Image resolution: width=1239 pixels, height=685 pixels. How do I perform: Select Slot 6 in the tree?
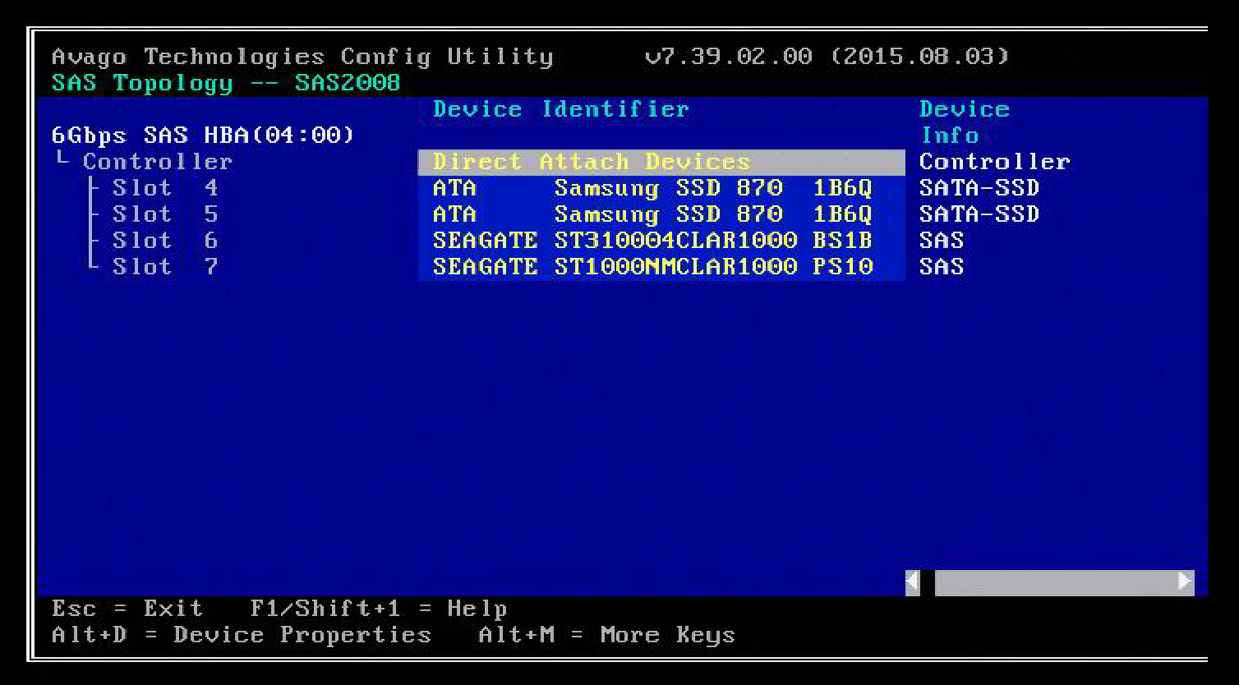tap(165, 241)
